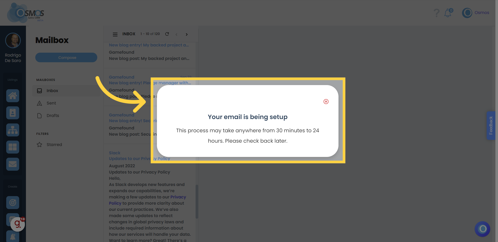
Task: Open the organization chart icon in sidebar
Action: click(13, 130)
